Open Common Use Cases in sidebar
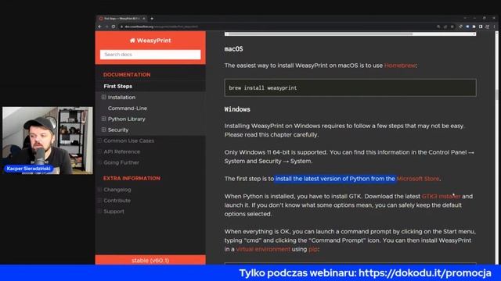The image size is (501, 281). [x=128, y=140]
